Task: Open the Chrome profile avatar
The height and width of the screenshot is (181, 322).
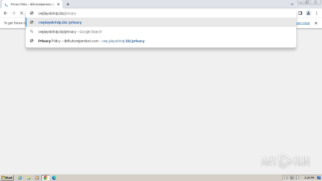Action: pyautogui.click(x=308, y=13)
